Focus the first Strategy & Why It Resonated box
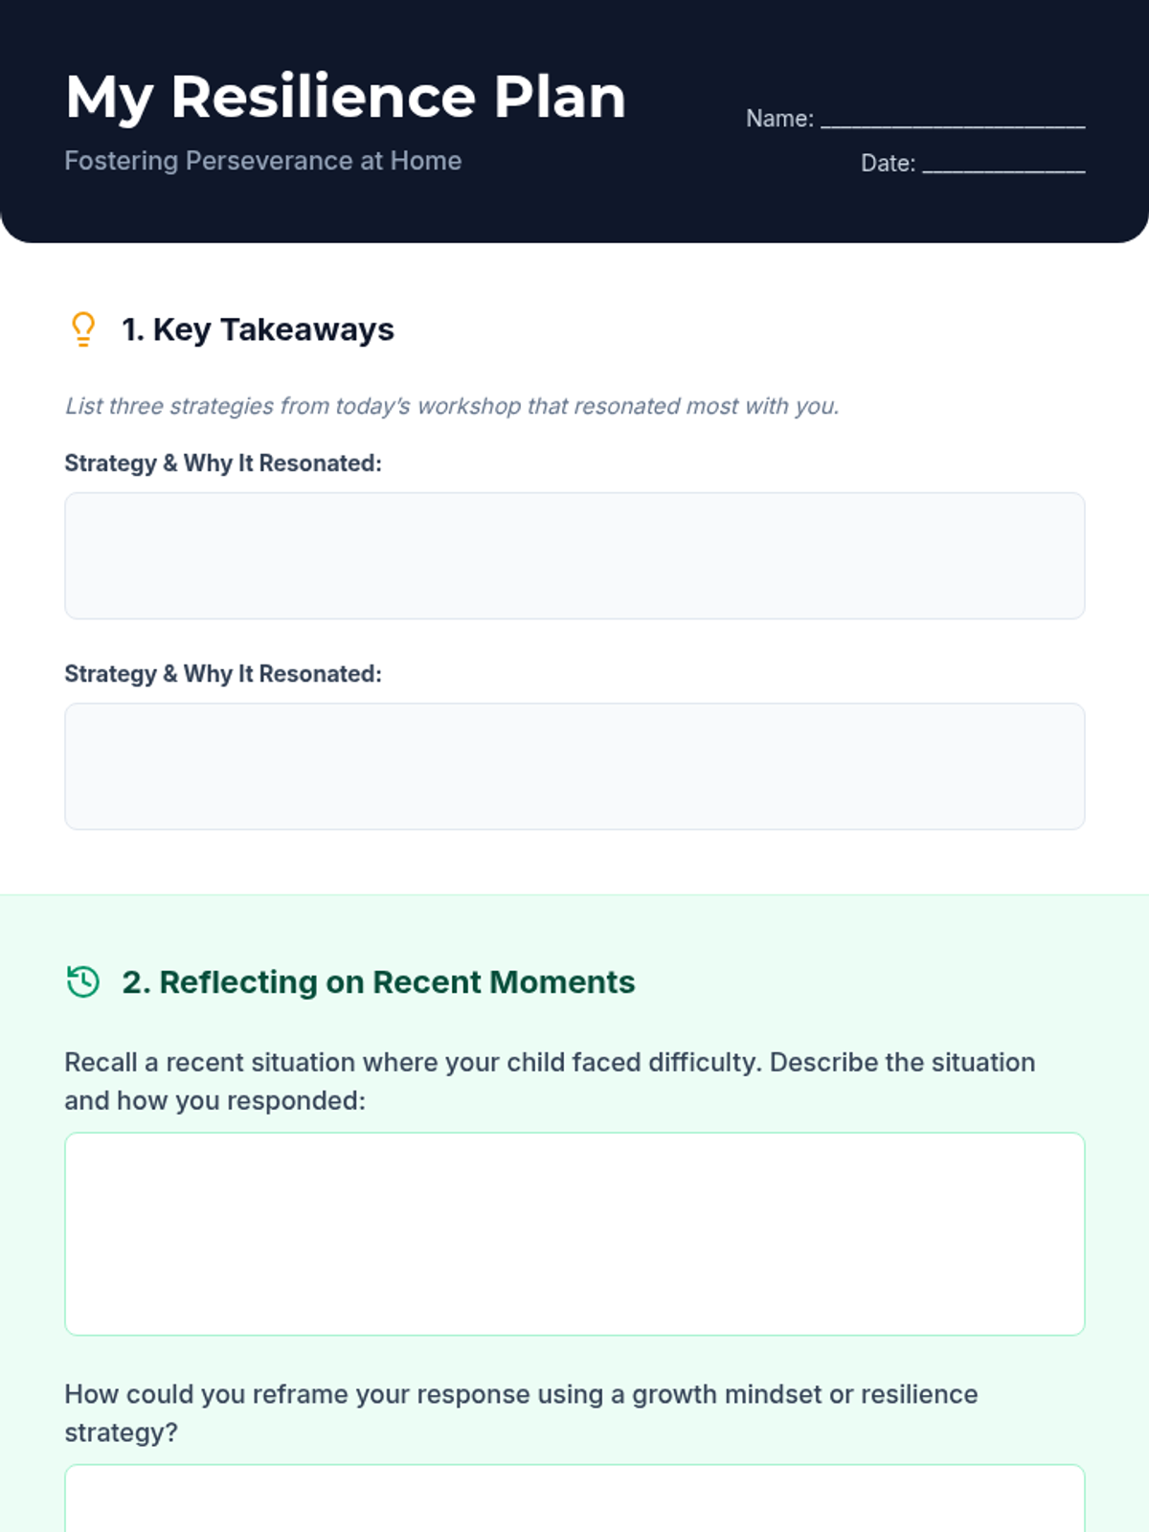This screenshot has width=1149, height=1532. pyautogui.click(x=574, y=555)
